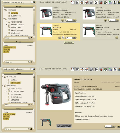Toggle BLACK&DECKER brand filter in detail view
Viewport: 120px width, 133px height.
pyautogui.click(x=9, y=114)
